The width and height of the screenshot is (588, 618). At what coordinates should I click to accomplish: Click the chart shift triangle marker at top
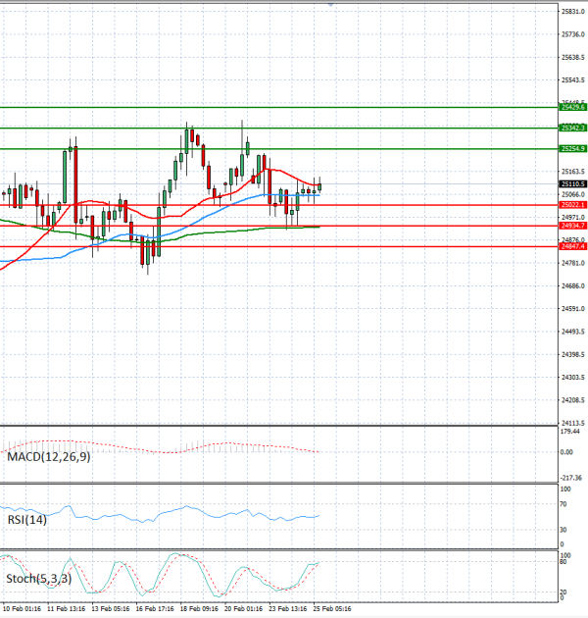click(331, 5)
